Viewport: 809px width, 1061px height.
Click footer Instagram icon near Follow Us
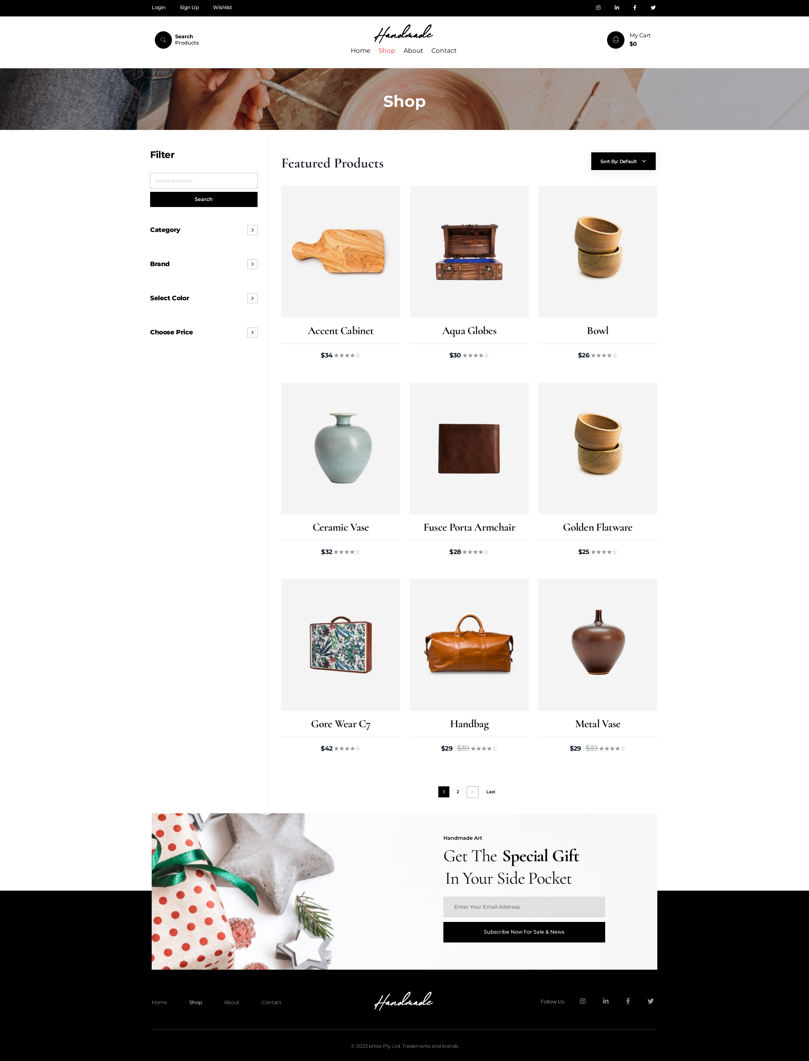(583, 1001)
